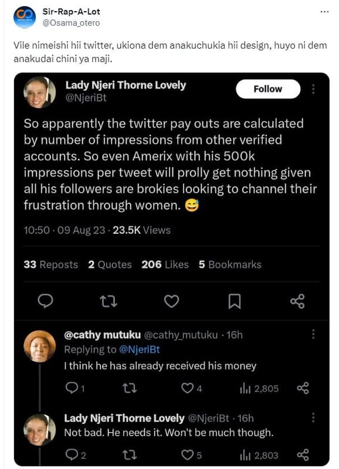Screen dimensions: 339x469
Task: Like Lady Njeri Thorne Lovely's tweet
Action: click(169, 300)
